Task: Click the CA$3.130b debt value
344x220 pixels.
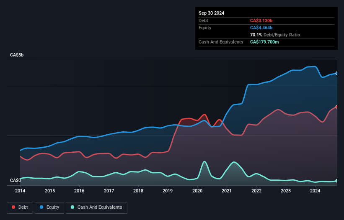Action: coord(261,20)
